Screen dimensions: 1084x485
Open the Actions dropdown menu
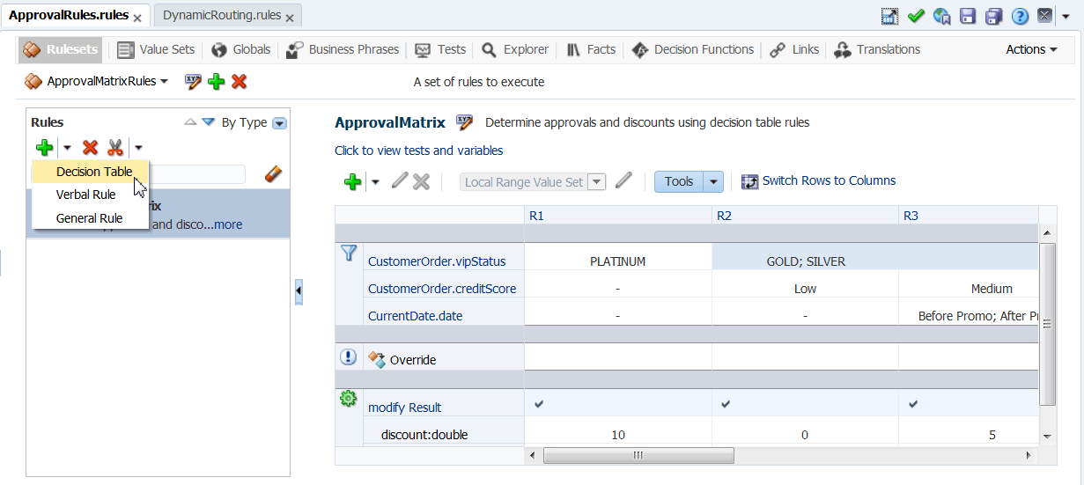tap(1031, 49)
